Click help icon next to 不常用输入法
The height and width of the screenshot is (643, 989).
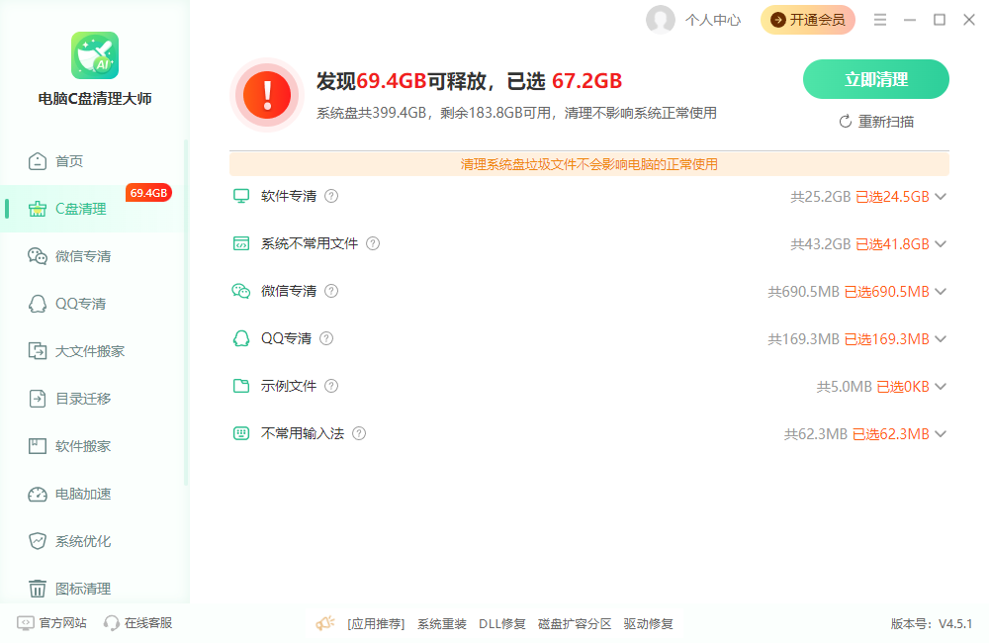359,433
